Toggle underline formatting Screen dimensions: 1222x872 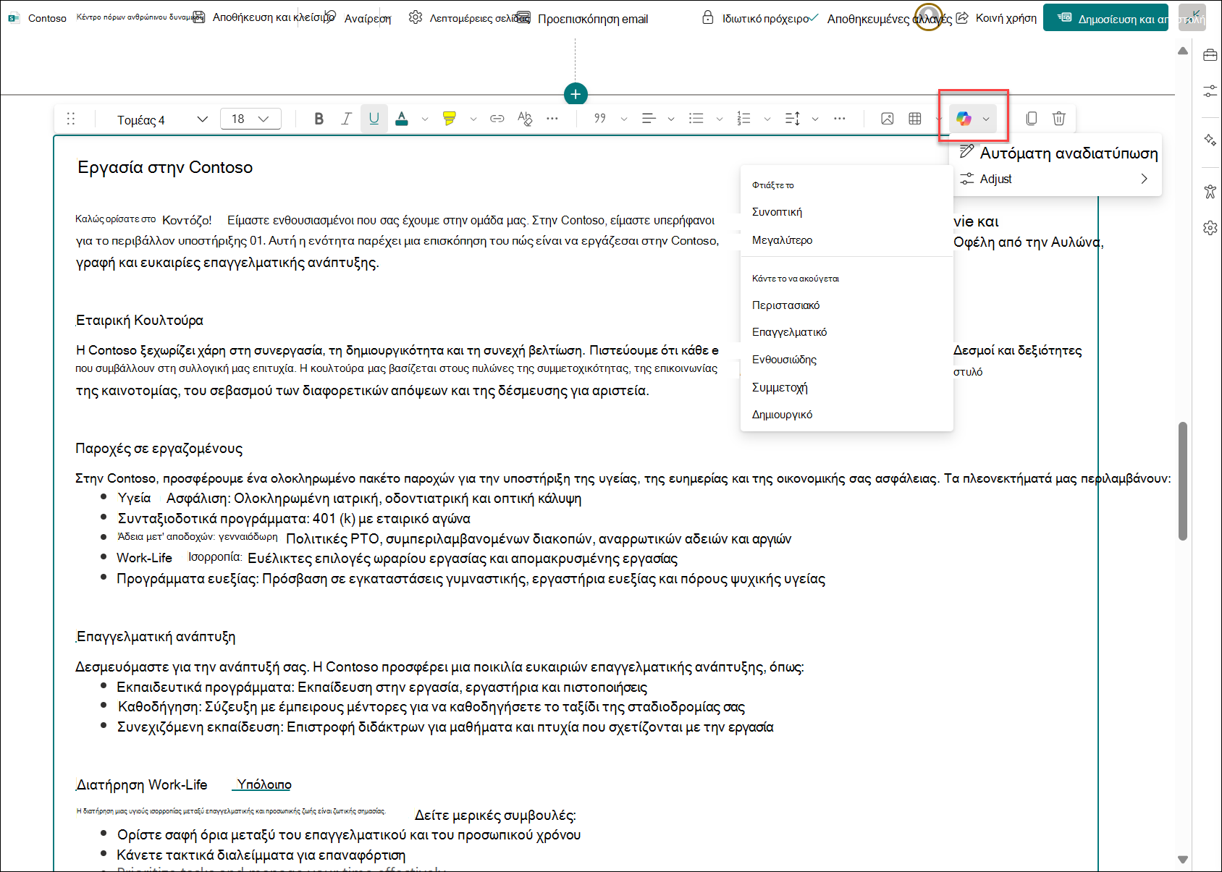click(374, 119)
